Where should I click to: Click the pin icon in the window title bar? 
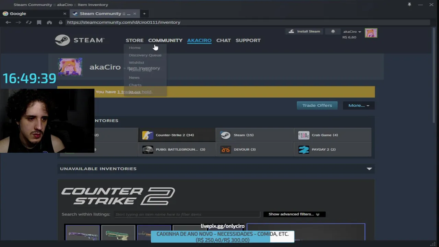pyautogui.click(x=409, y=4)
